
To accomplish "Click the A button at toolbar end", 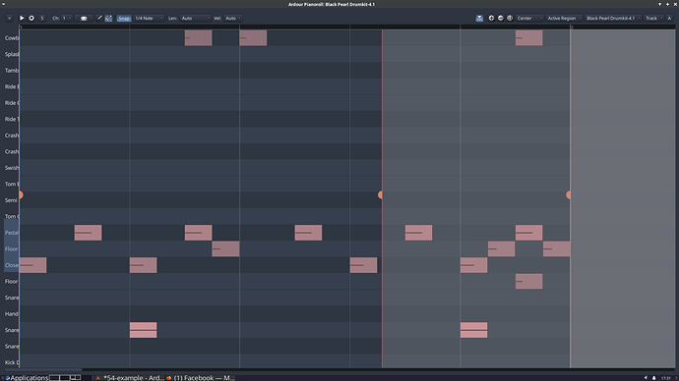I will pyautogui.click(x=669, y=18).
